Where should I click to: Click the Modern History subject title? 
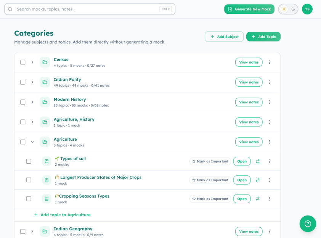pos(70,99)
